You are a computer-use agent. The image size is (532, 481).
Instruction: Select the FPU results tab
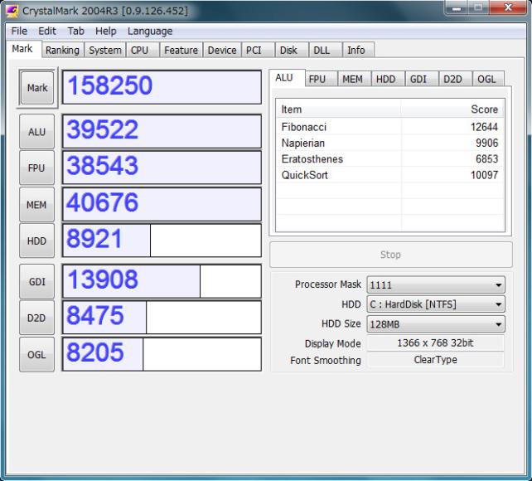[x=317, y=79]
